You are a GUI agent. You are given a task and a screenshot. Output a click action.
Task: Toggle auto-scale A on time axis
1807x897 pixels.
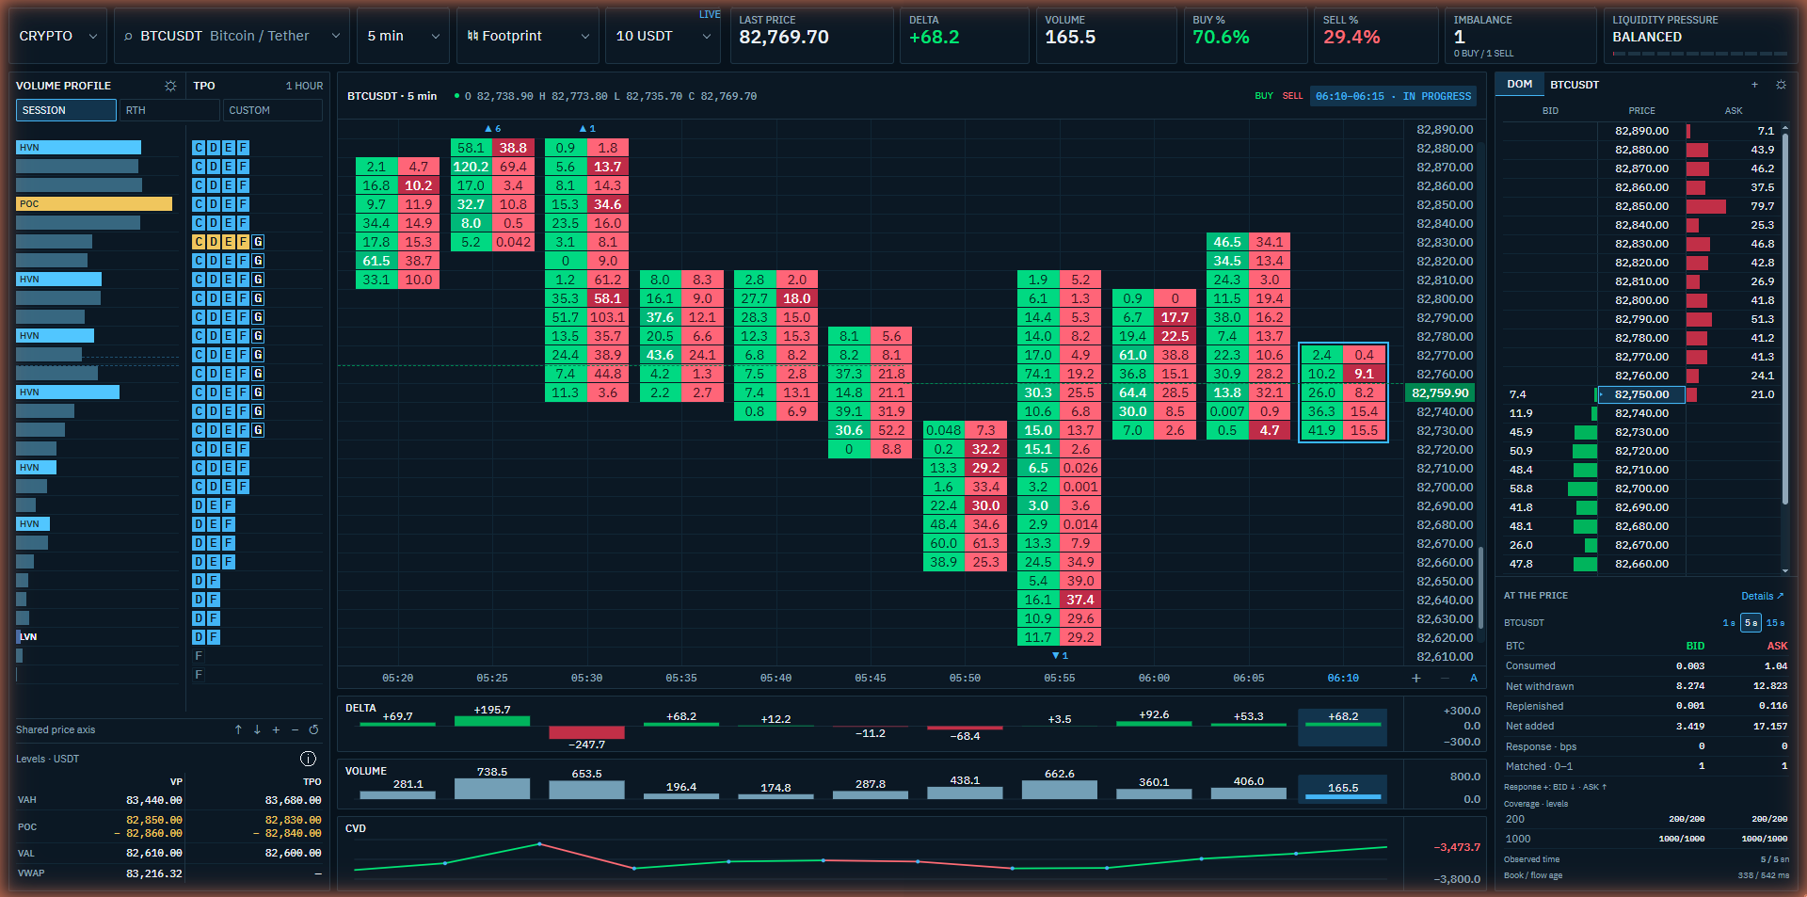coord(1474,678)
